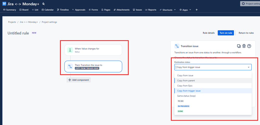This screenshot has width=260, height=125.
Task: Choose Copy from parent option
Action: click(213, 81)
